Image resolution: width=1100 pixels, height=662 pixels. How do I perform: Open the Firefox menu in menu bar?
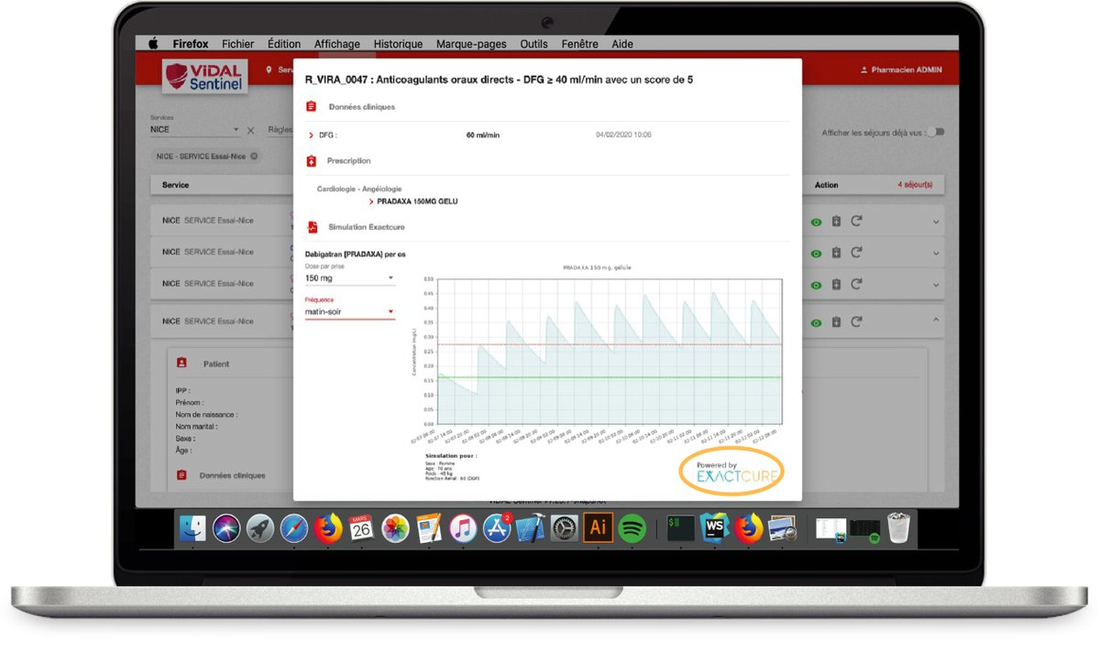[191, 44]
